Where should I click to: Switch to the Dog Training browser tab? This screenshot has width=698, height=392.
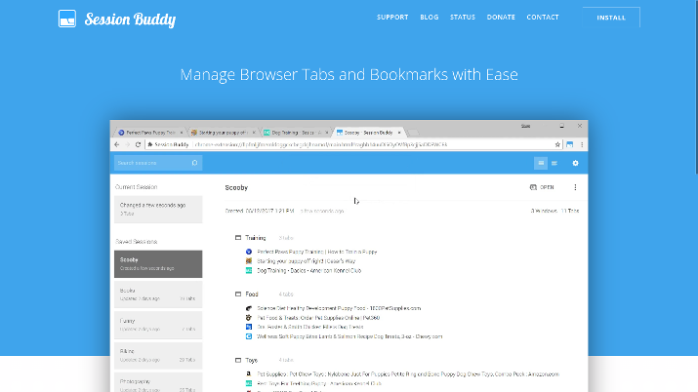click(x=296, y=133)
